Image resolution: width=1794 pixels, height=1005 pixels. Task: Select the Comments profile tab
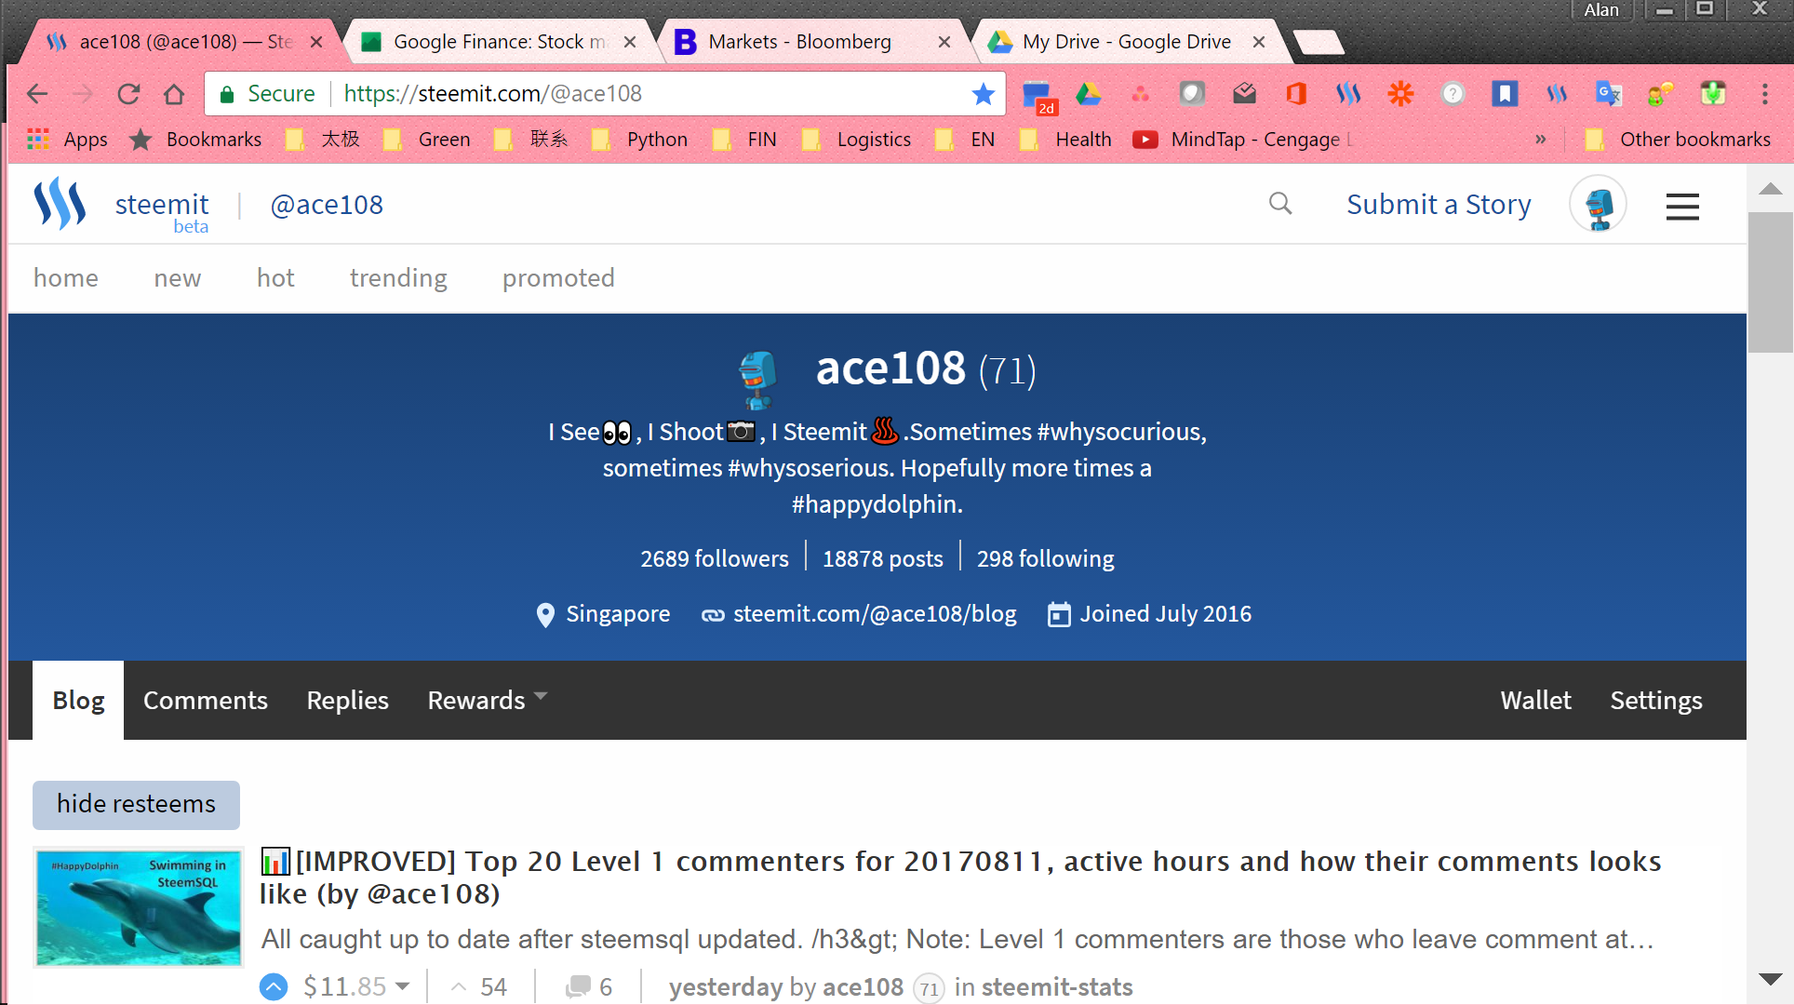pos(205,700)
